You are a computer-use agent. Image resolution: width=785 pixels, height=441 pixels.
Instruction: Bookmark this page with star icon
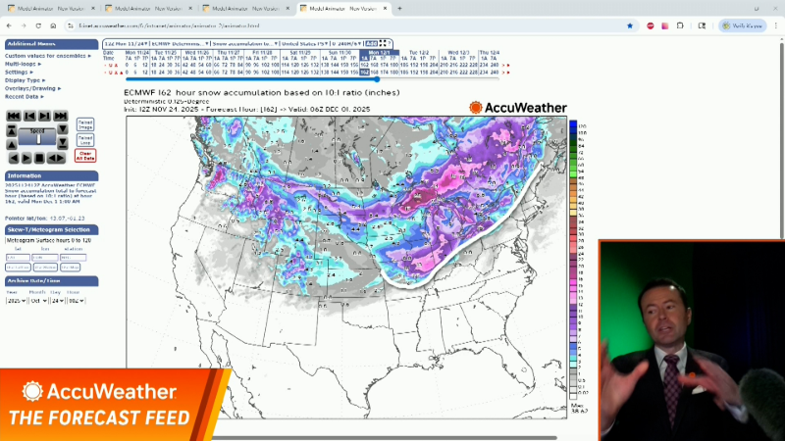click(x=629, y=25)
